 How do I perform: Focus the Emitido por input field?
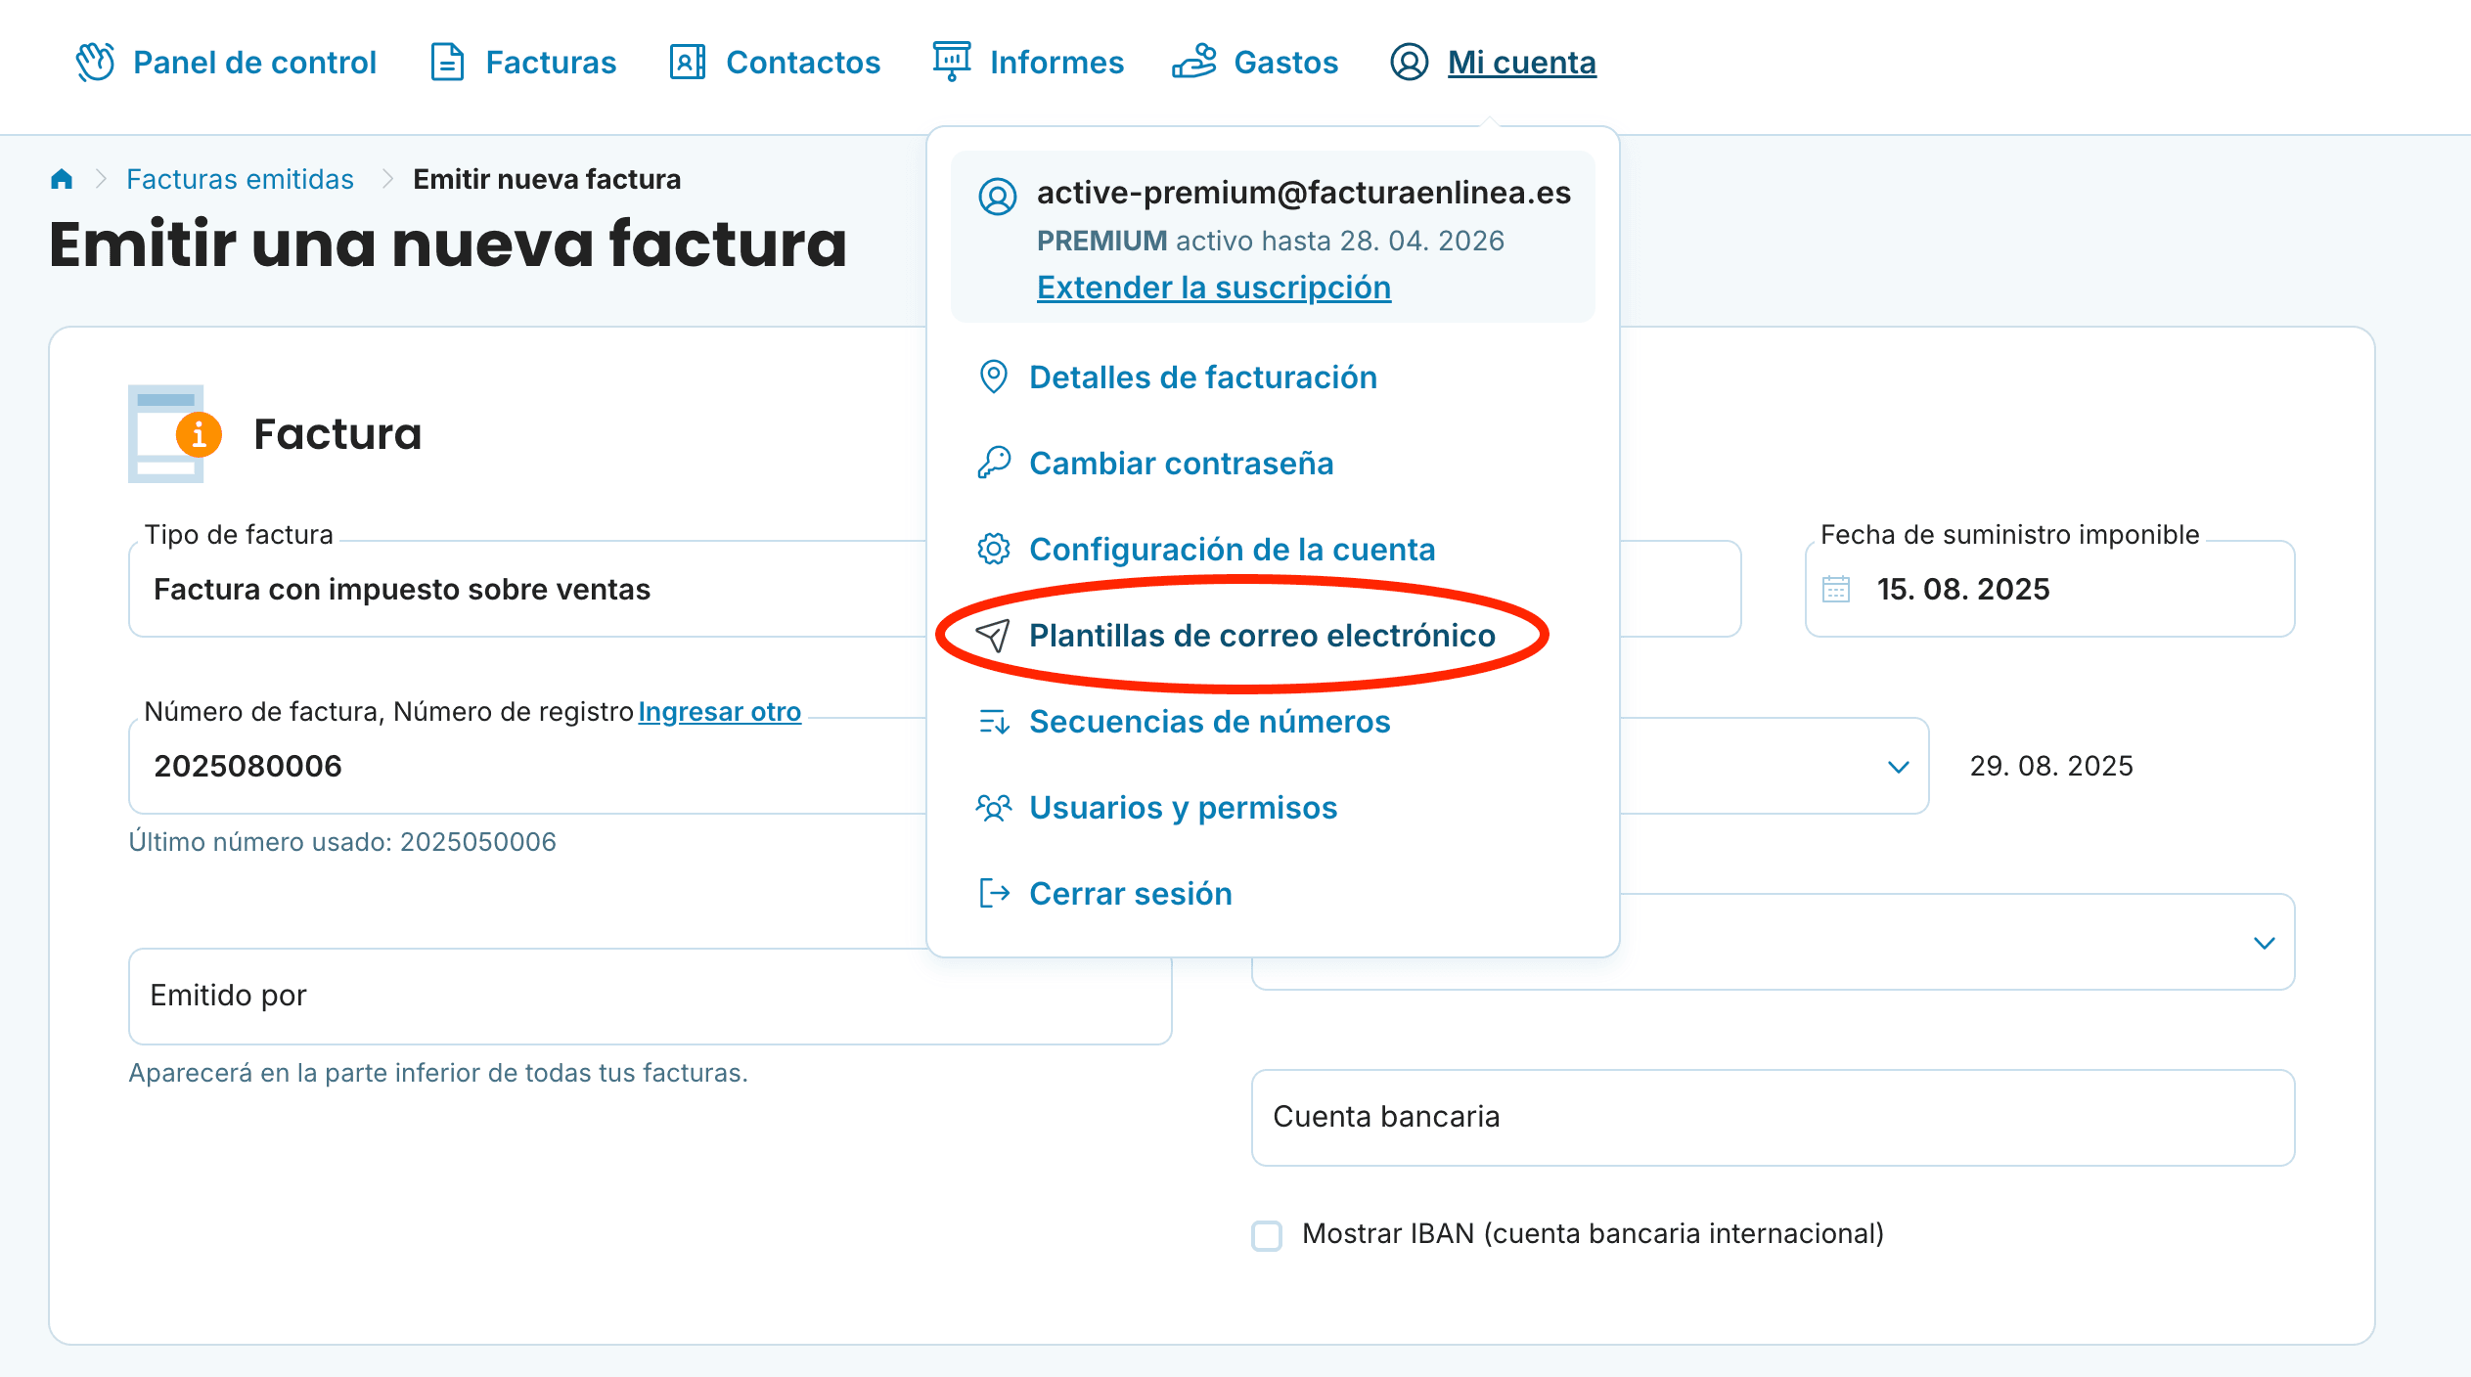tap(651, 996)
